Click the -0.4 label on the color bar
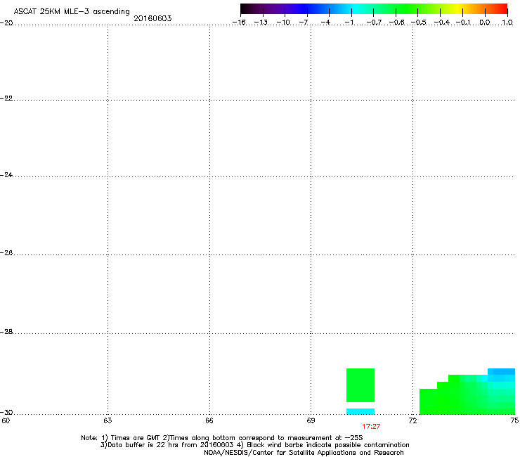The width and height of the screenshot is (520, 457). click(x=442, y=22)
